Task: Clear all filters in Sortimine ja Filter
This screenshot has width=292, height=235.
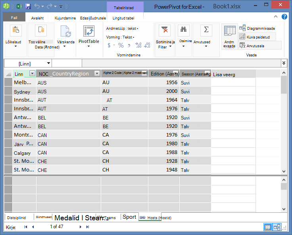Action: (x=165, y=30)
